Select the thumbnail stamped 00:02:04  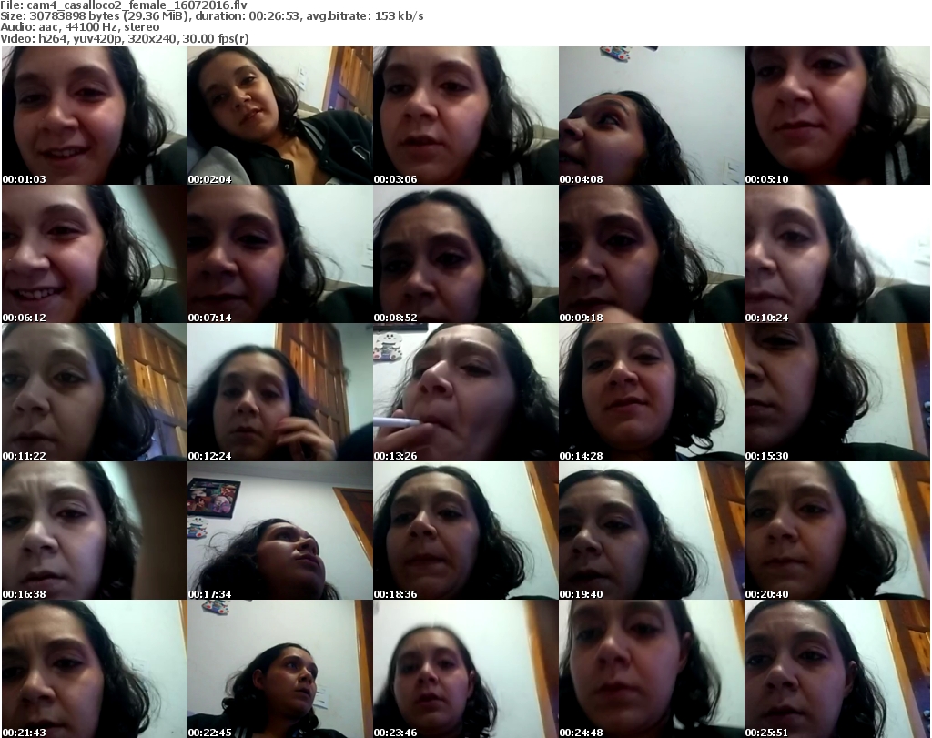(x=280, y=116)
